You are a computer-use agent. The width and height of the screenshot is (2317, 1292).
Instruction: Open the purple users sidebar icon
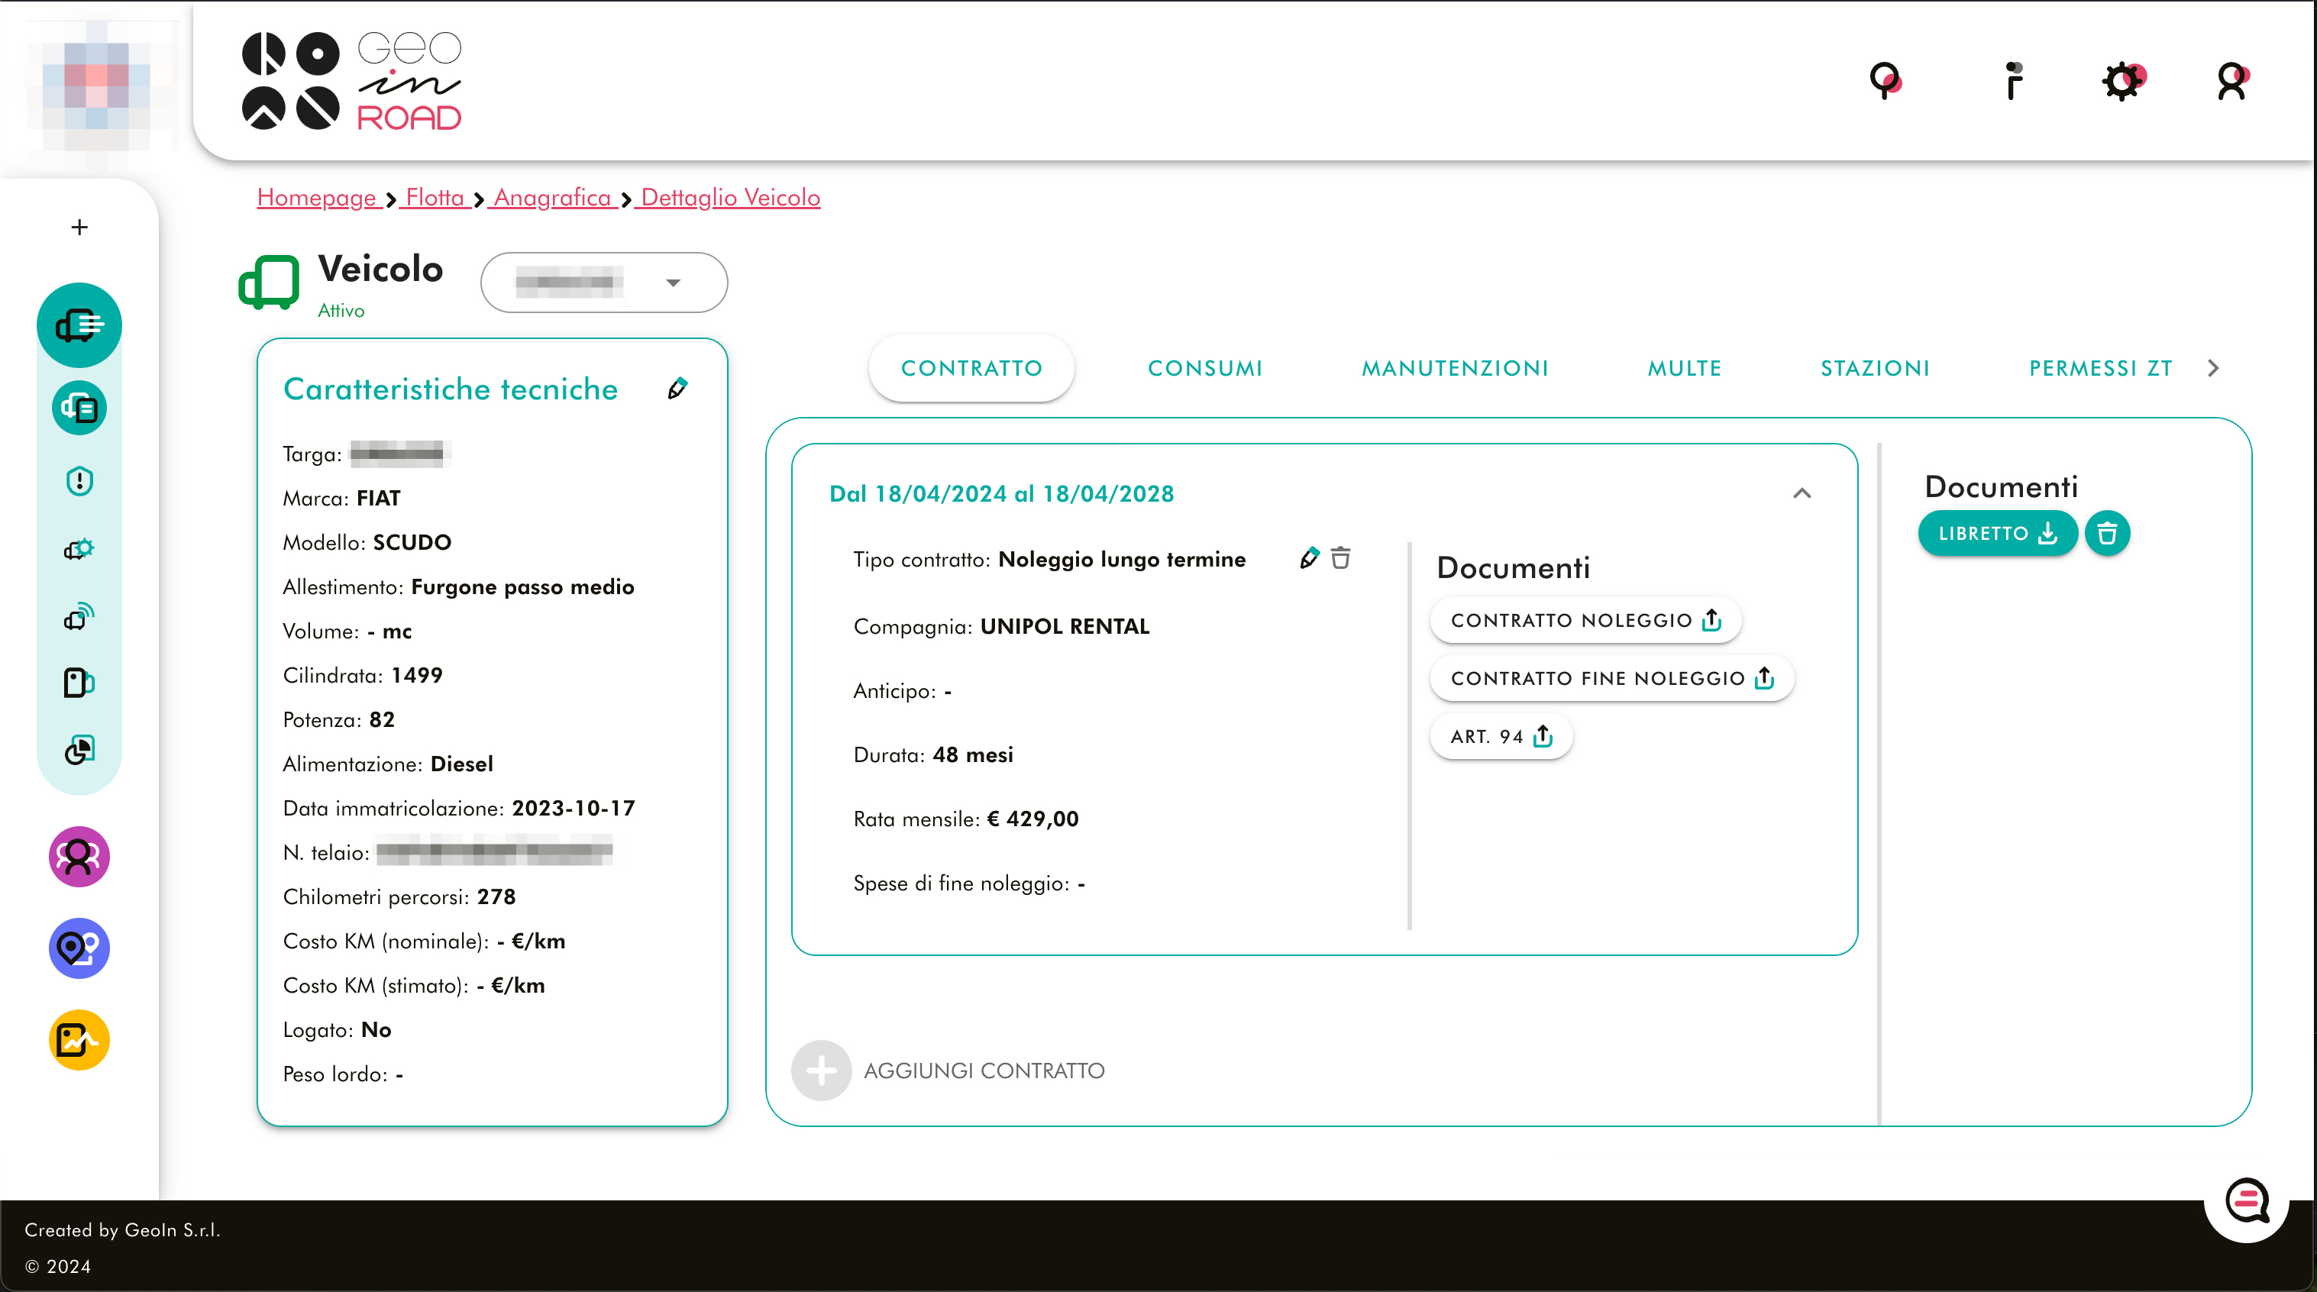point(79,857)
